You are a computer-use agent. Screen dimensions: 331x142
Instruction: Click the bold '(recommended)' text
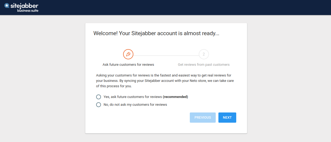(175, 97)
